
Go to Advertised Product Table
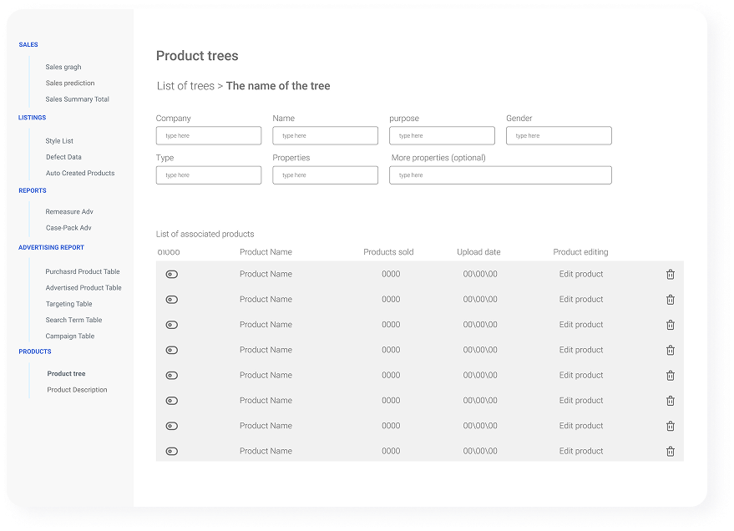[x=84, y=288]
